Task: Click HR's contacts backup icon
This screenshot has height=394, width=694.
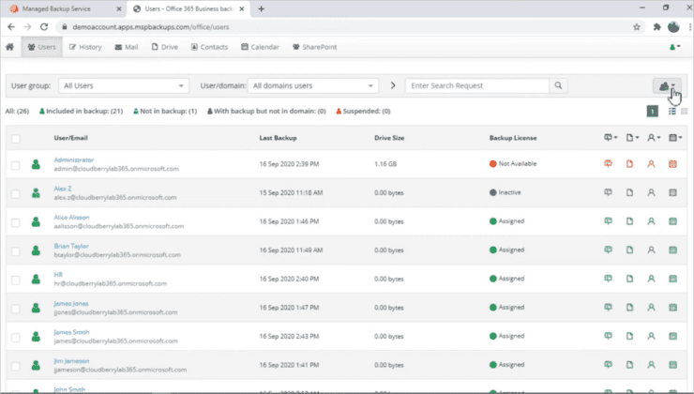Action: (651, 279)
